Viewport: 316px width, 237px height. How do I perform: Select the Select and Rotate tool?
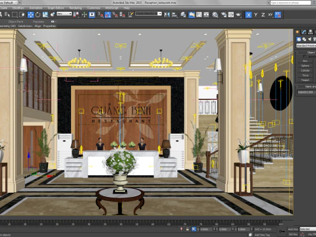pos(38,14)
